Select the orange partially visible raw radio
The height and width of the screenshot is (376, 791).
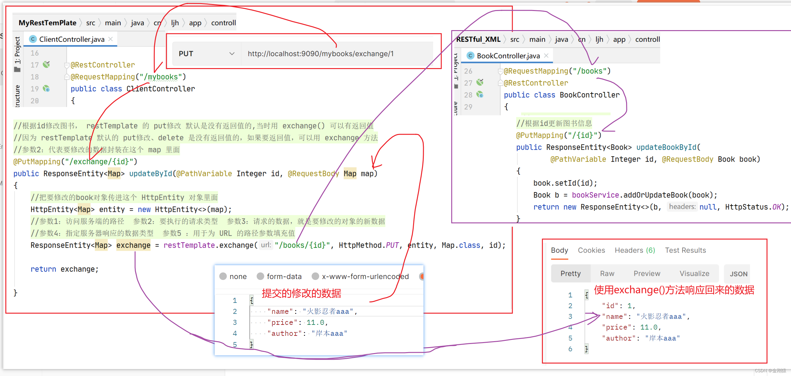[x=422, y=276]
